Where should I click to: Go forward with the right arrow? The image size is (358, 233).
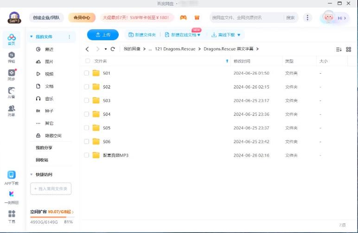click(98, 49)
